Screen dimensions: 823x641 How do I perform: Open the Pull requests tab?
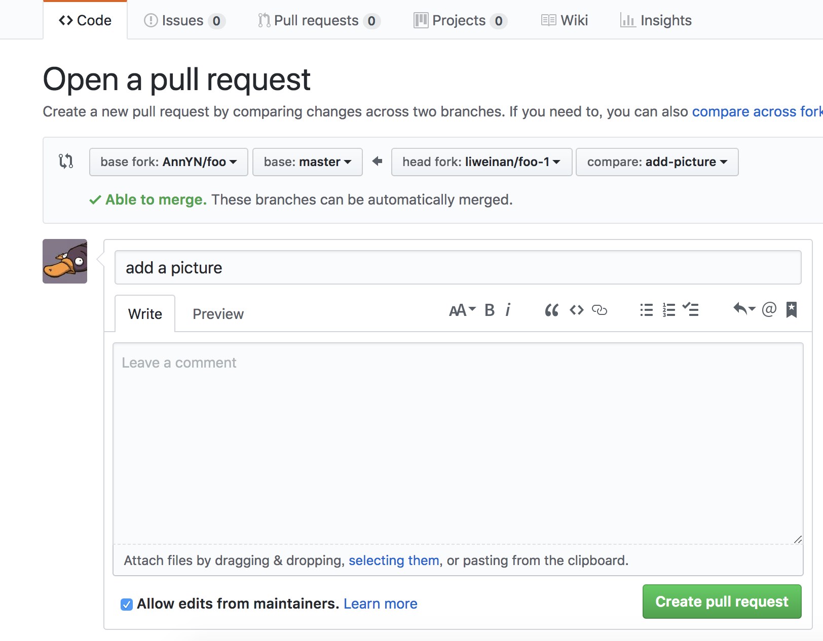(x=319, y=21)
